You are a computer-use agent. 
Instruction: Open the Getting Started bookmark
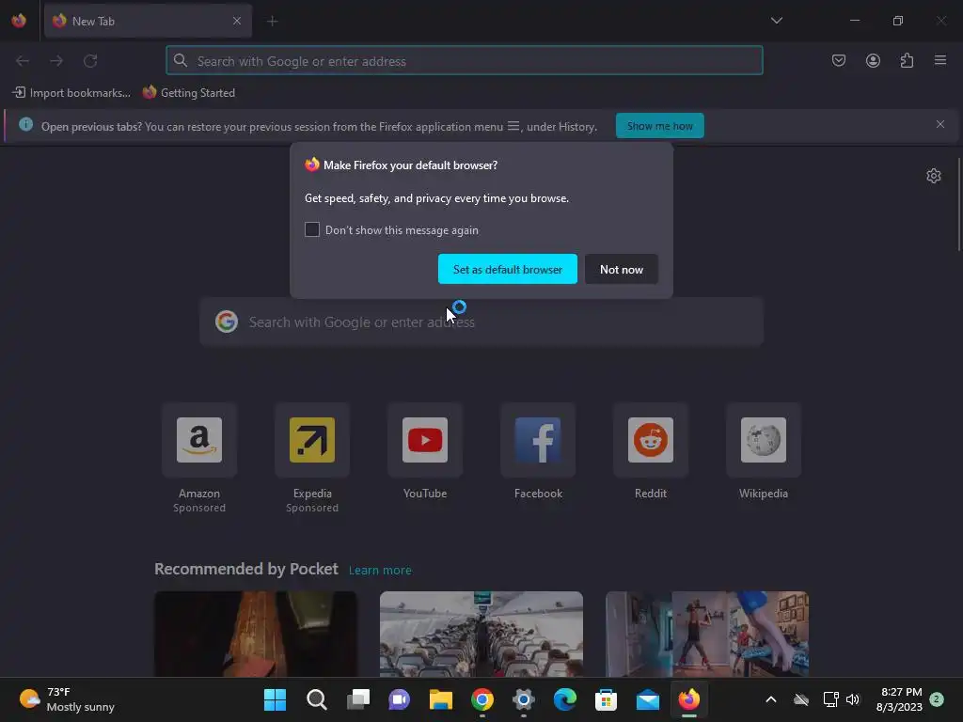pos(188,93)
